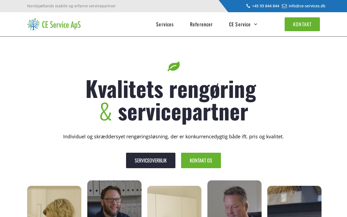This screenshot has height=217, width=347.
Task: Click the green KONTAKT header button
Action: pos(302,24)
